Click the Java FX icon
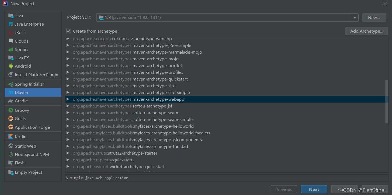 click(x=11, y=58)
